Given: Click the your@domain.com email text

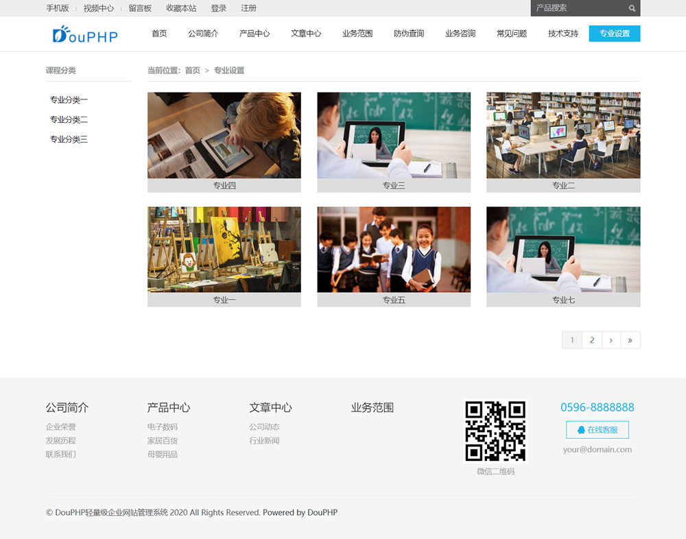Looking at the screenshot, I should (598, 449).
